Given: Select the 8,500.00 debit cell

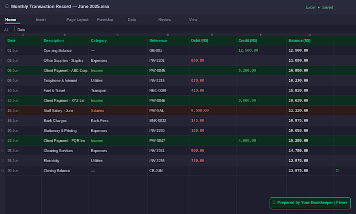Looking at the screenshot, I should click(x=213, y=110).
